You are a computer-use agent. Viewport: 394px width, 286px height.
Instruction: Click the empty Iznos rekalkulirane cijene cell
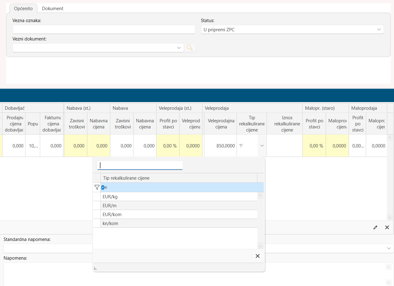(x=285, y=146)
